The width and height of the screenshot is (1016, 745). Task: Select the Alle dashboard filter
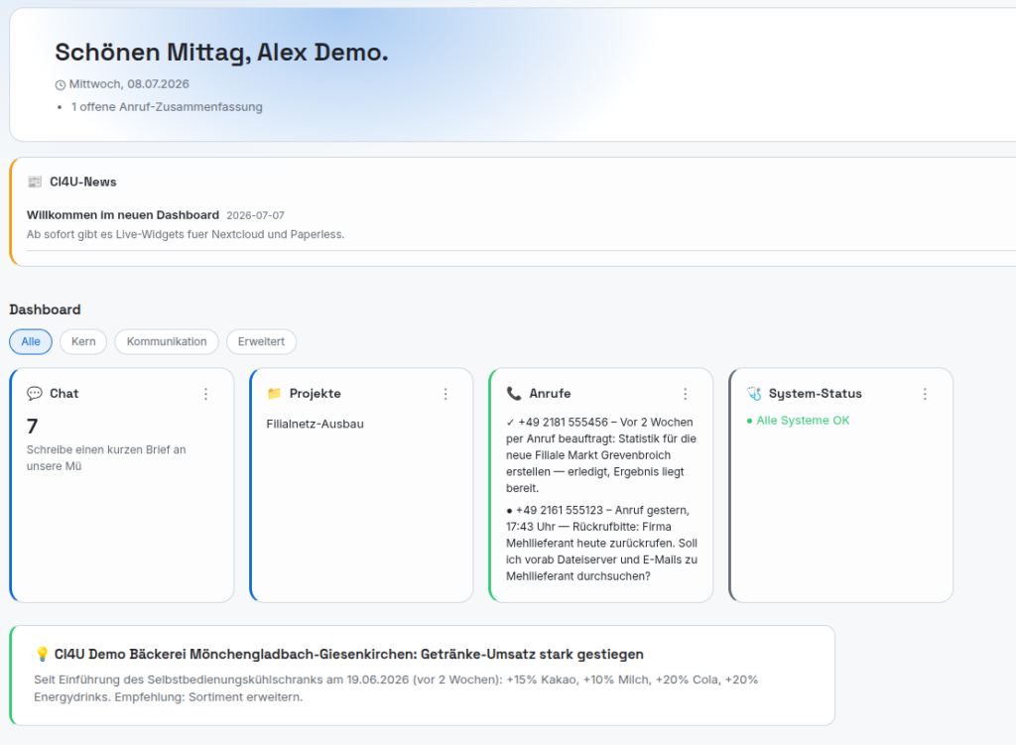click(31, 342)
